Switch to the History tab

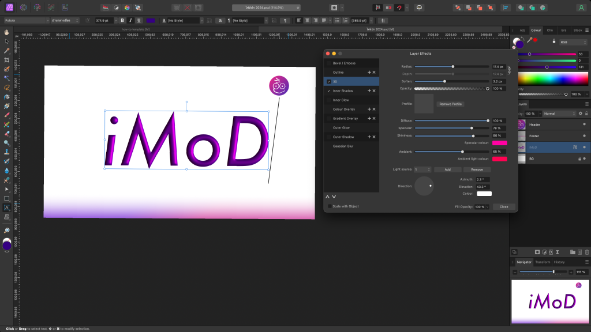[x=559, y=262]
